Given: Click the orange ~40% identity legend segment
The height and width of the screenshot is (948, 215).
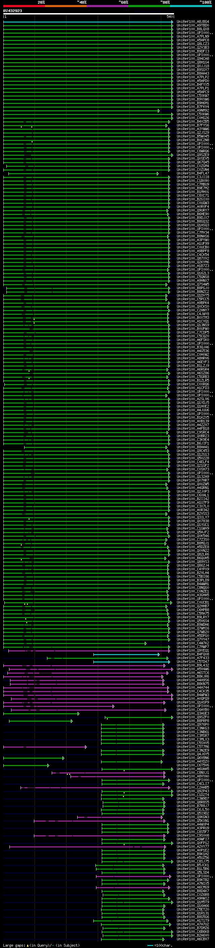Looking at the screenshot, I should [66, 6].
